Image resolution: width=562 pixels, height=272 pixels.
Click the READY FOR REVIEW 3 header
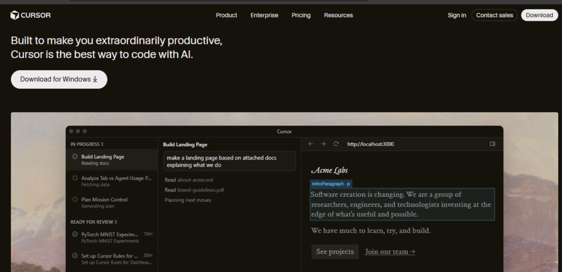pyautogui.click(x=93, y=222)
